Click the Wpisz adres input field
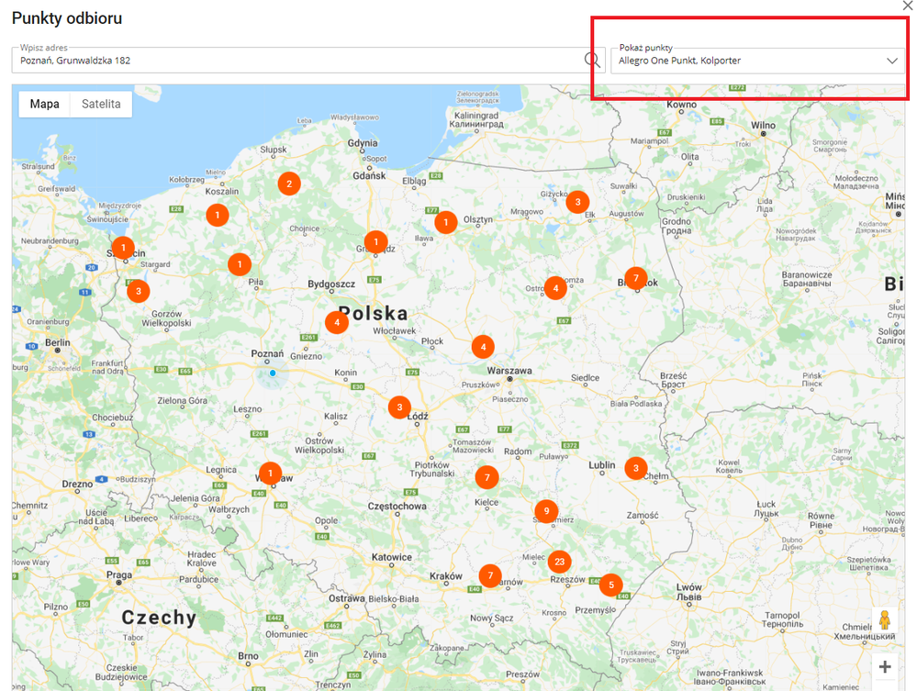 tap(294, 61)
